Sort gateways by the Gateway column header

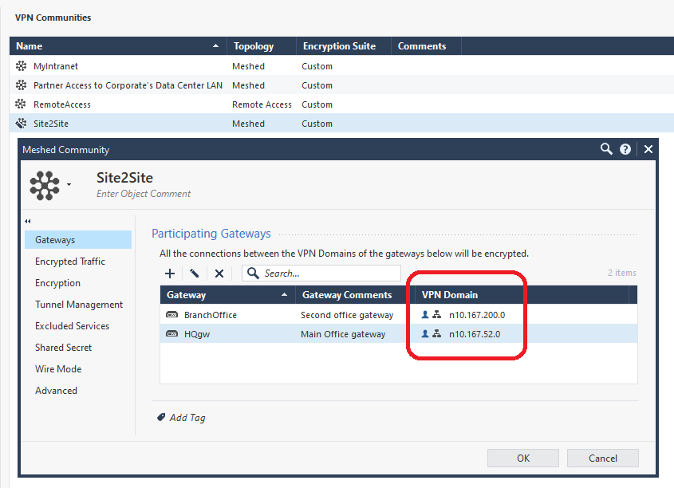227,295
